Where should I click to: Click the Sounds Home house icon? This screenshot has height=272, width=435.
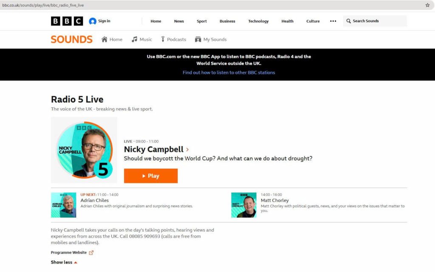pos(105,39)
